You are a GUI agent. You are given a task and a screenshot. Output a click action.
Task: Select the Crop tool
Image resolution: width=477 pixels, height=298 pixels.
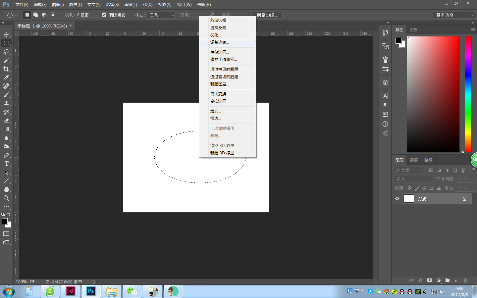pos(6,69)
